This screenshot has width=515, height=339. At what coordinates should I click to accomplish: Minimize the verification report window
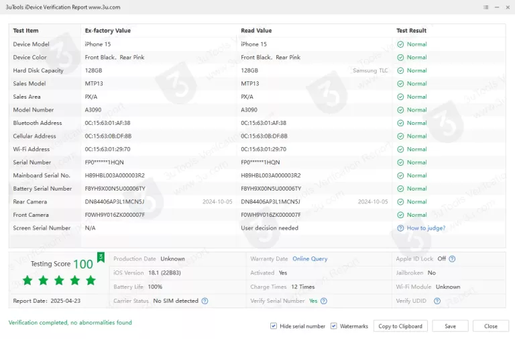click(497, 7)
